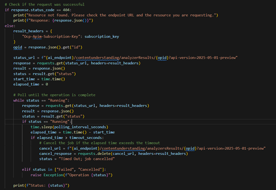Place cursor on the "else:" keyword
The image size is (276, 190).
[x=10, y=26]
